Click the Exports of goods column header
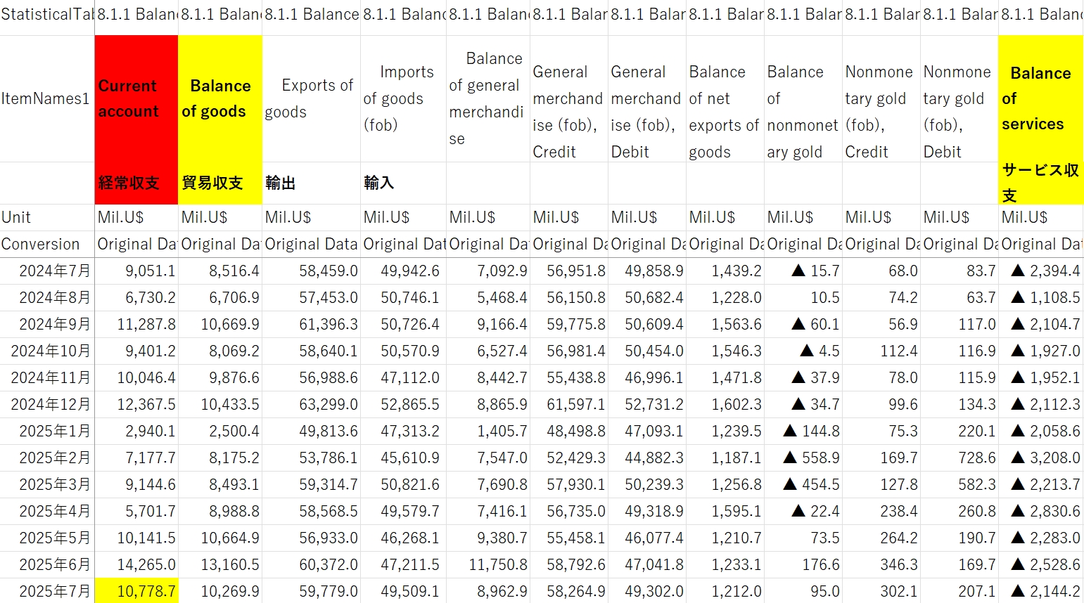The image size is (1084, 603). tap(310, 98)
